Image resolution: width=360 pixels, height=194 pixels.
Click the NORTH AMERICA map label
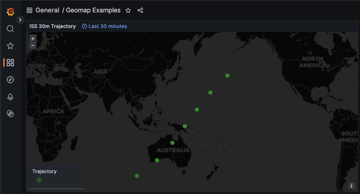tap(313, 62)
